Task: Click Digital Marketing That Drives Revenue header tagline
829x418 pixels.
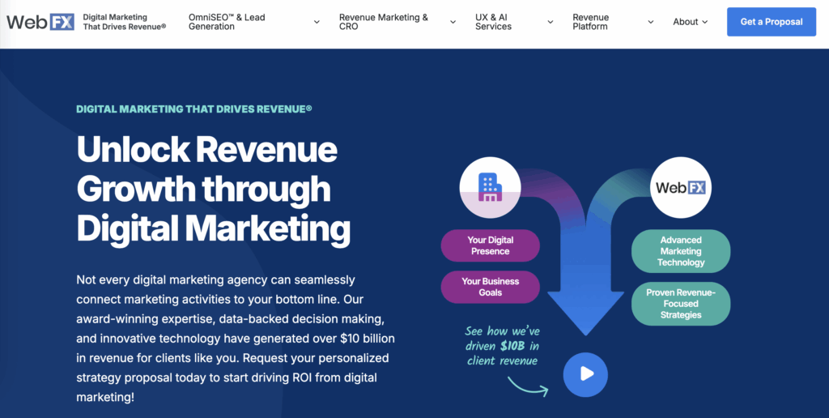Action: pos(124,22)
